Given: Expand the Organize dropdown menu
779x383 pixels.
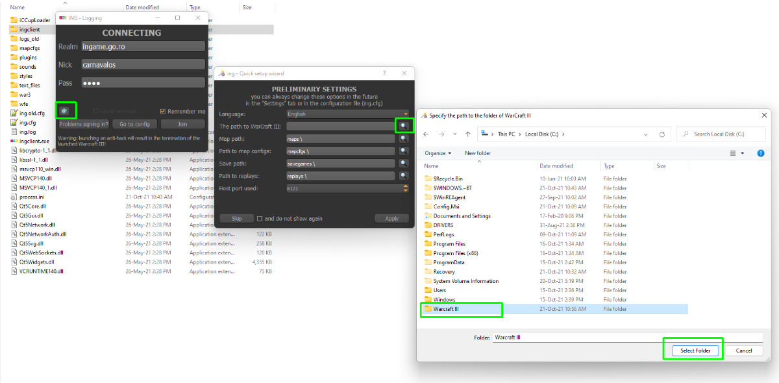Looking at the screenshot, I should point(439,153).
